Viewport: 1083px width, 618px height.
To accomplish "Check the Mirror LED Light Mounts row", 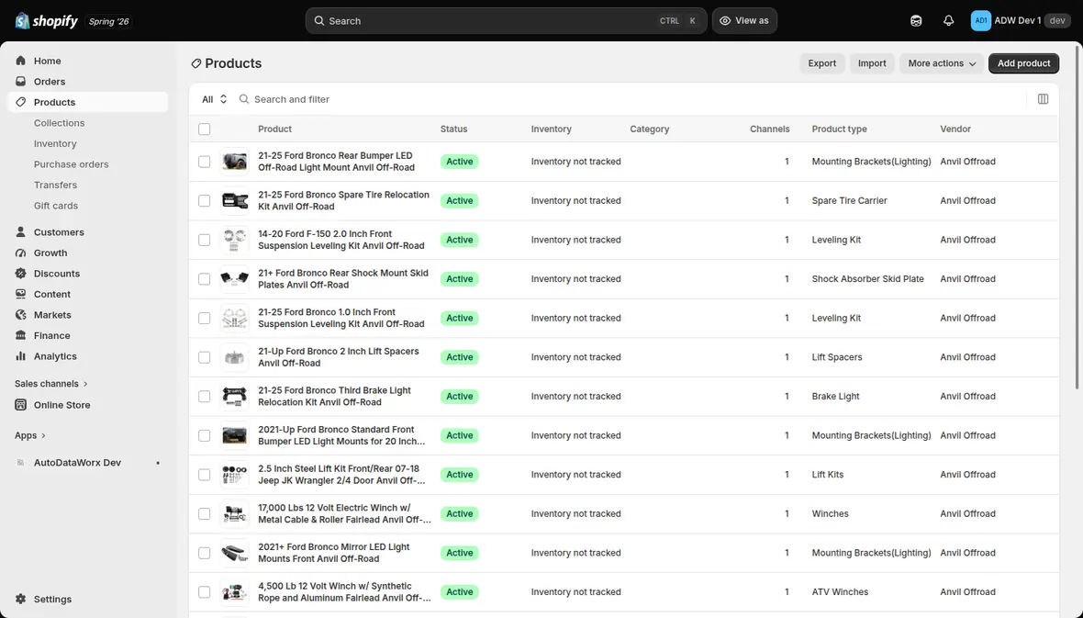I will [x=205, y=553].
